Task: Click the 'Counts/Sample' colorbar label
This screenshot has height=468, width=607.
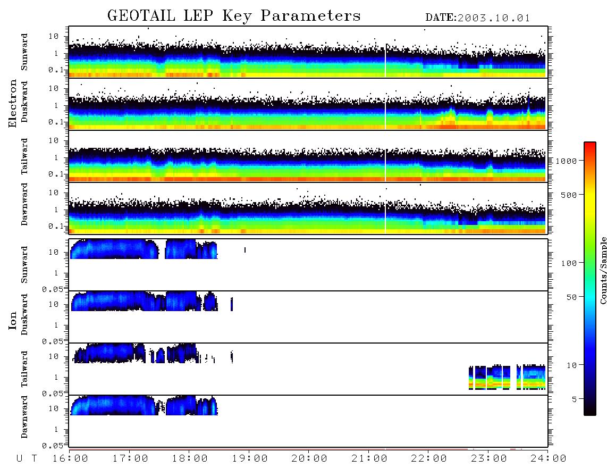Action: click(x=603, y=270)
